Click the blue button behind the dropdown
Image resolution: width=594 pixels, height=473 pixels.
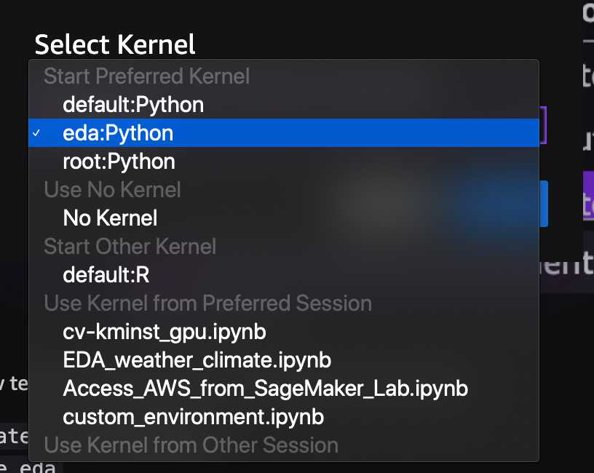(544, 204)
